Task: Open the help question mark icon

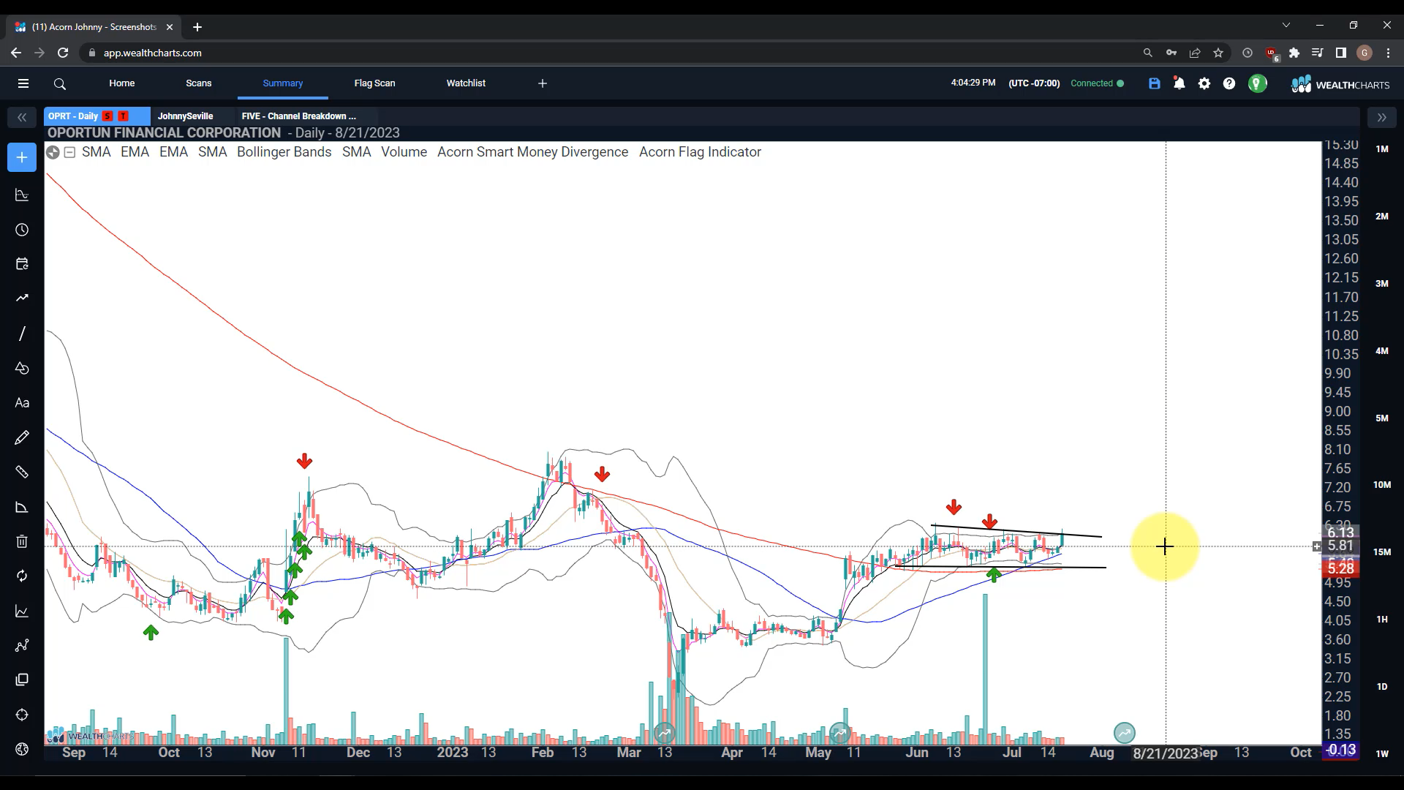Action: (1229, 83)
